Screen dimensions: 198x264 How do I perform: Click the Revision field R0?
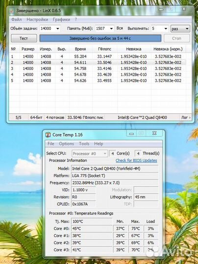click(83, 197)
